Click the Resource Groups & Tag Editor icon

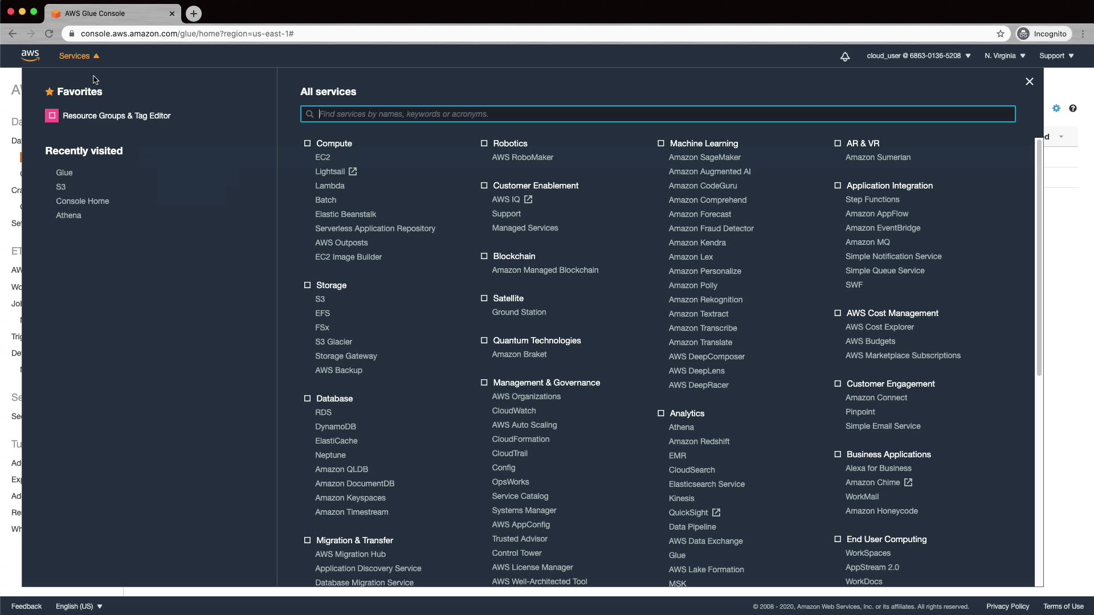coord(52,116)
